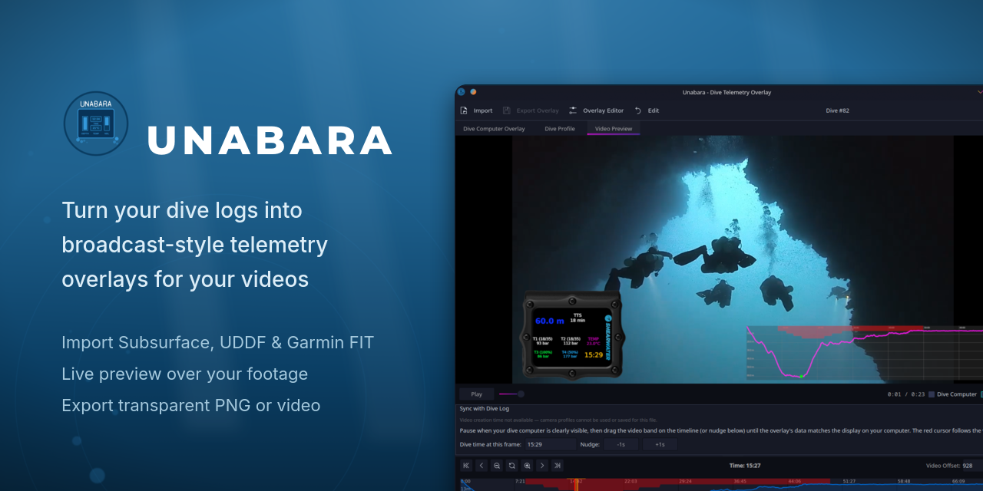Click the '0:01 / 0:23' playback time

905,394
